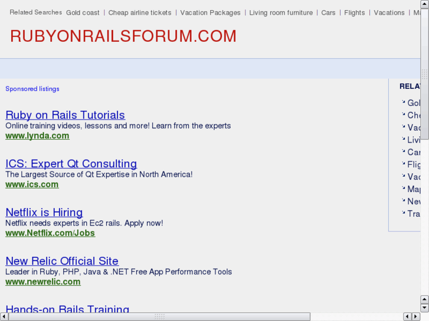The image size is (429, 321).
Task: Click the horizontal scrollbar left arrow
Action: click(4, 317)
